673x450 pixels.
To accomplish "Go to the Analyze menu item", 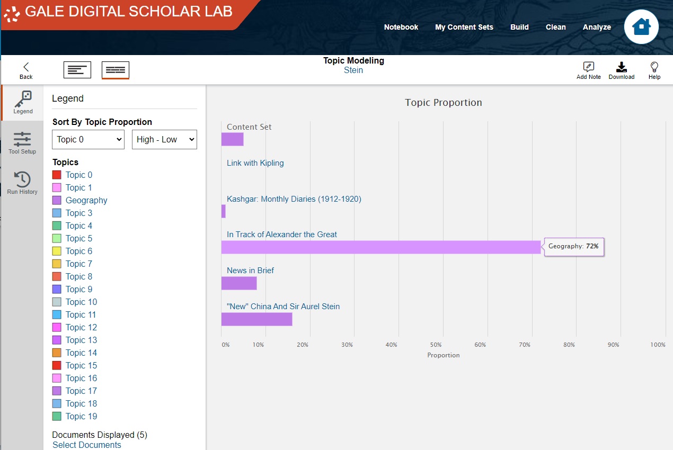I will [x=597, y=27].
